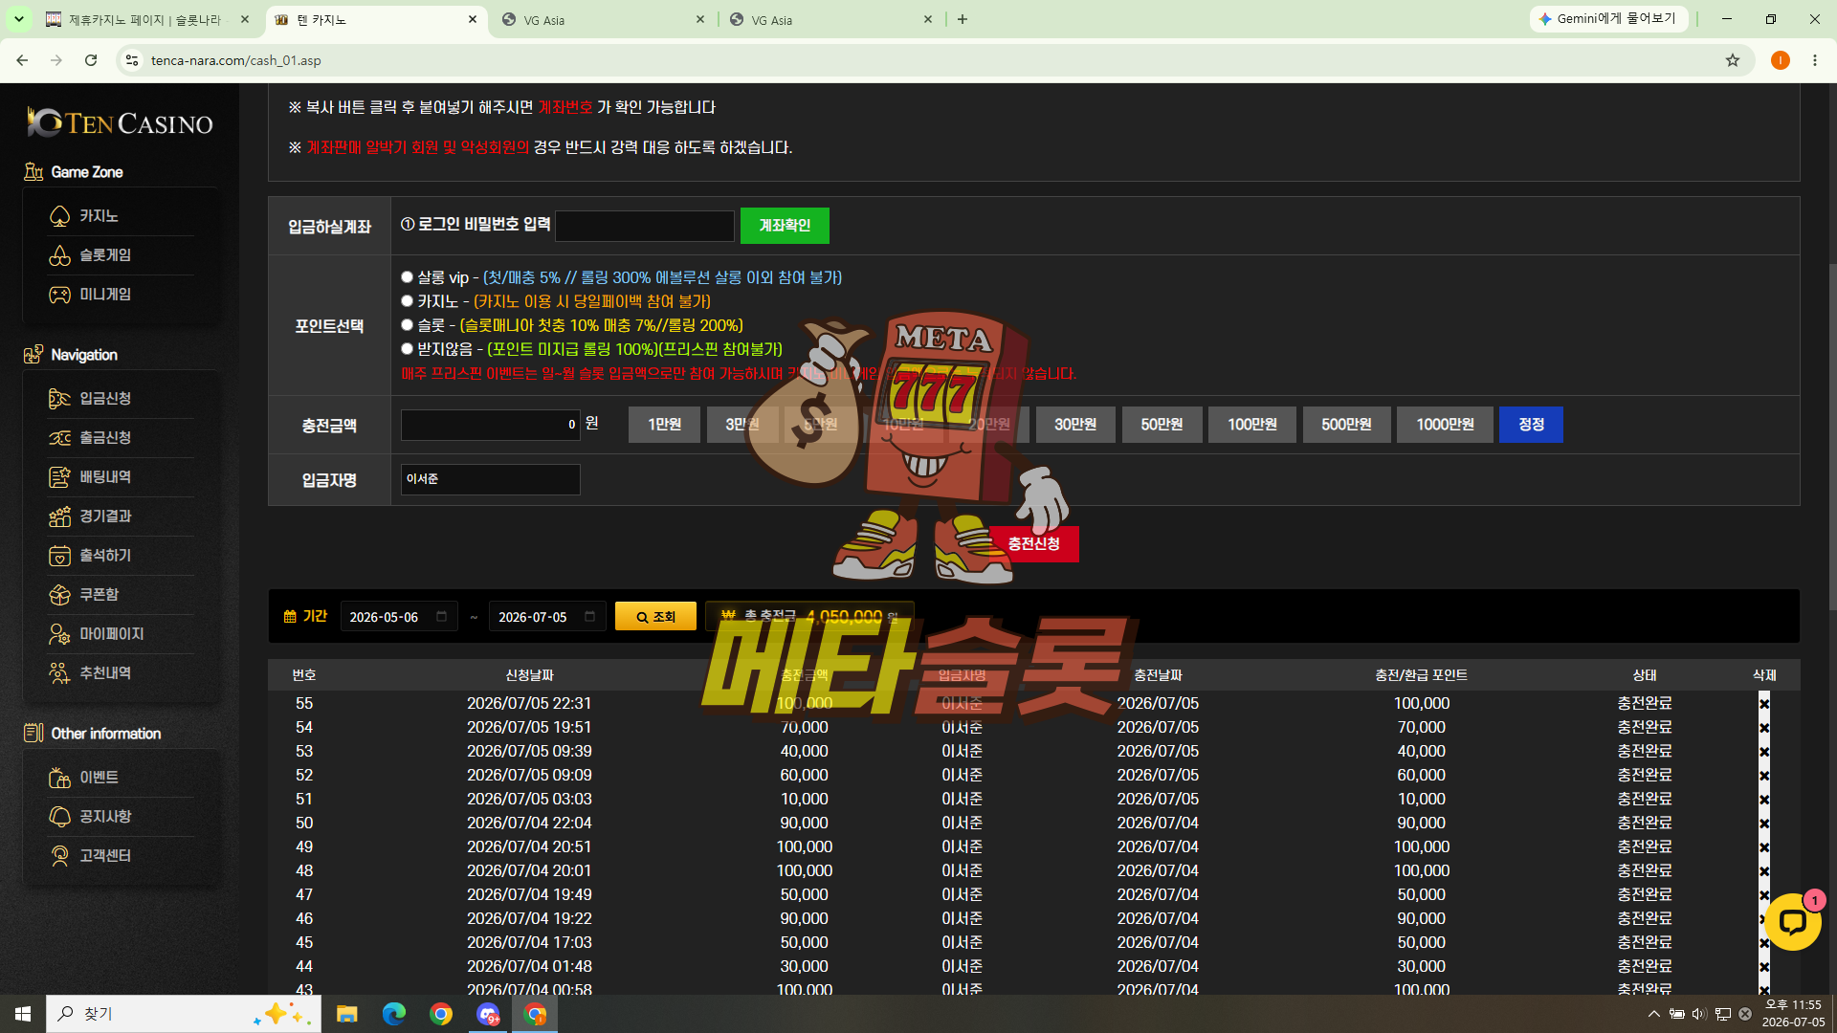
Task: Click the Windows Start button
Action: 23,1014
